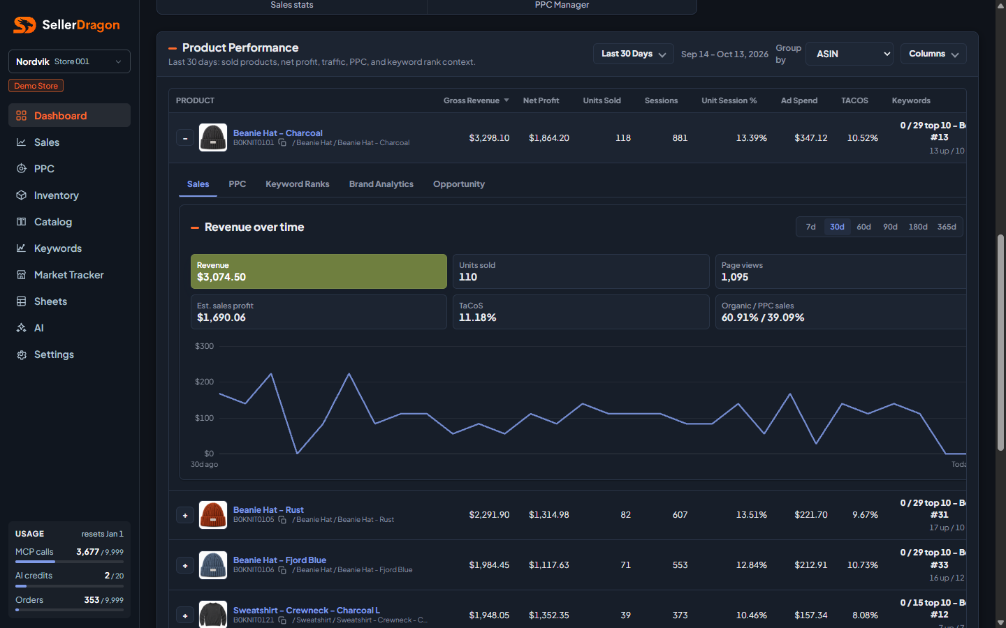Image resolution: width=1006 pixels, height=628 pixels.
Task: Select the 60d chart range
Action: tap(863, 227)
